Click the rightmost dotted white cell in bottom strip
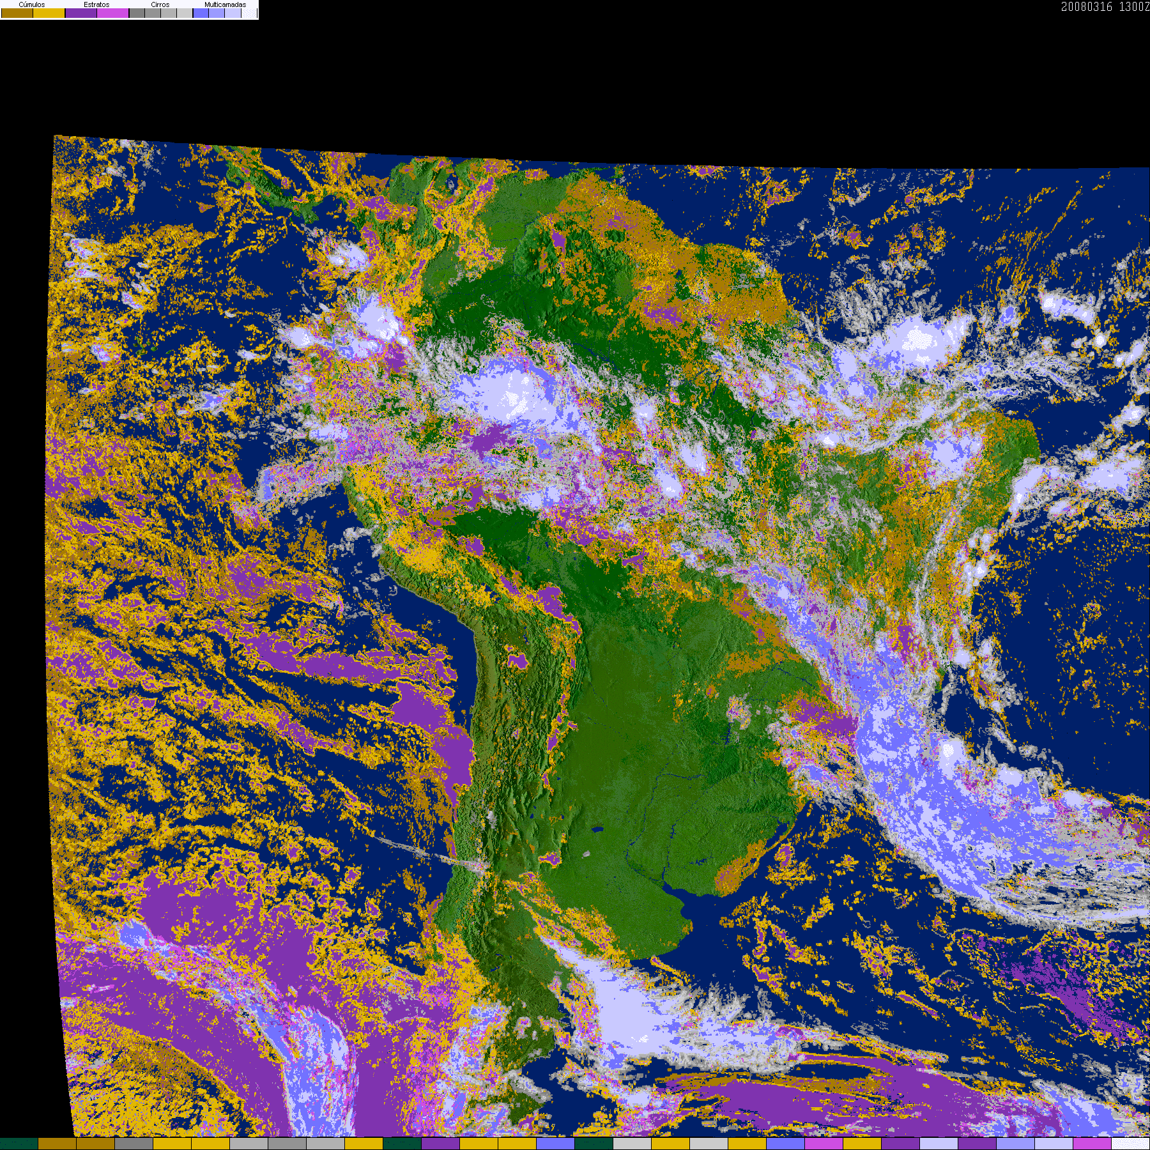The width and height of the screenshot is (1150, 1150). point(1131,1144)
